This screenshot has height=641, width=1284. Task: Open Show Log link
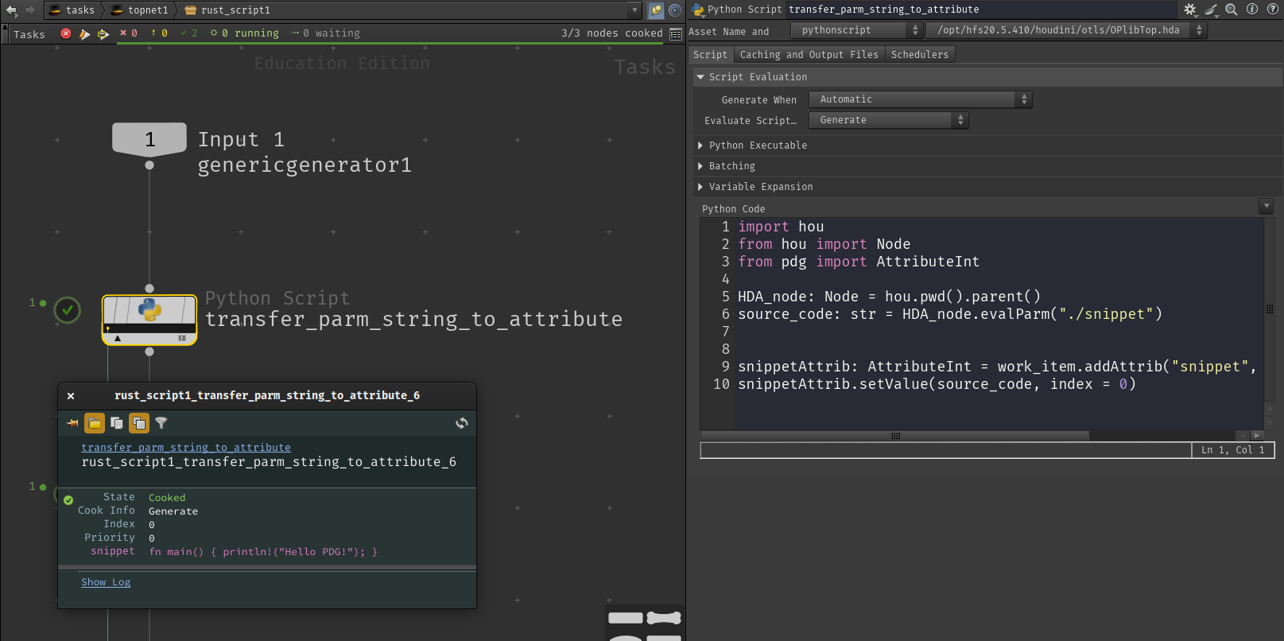106,582
